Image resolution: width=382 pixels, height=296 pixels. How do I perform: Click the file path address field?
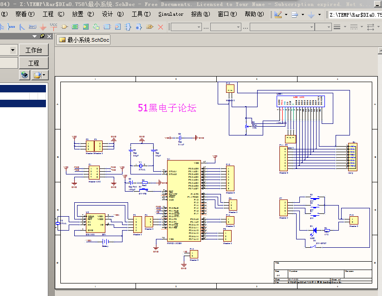click(x=355, y=14)
